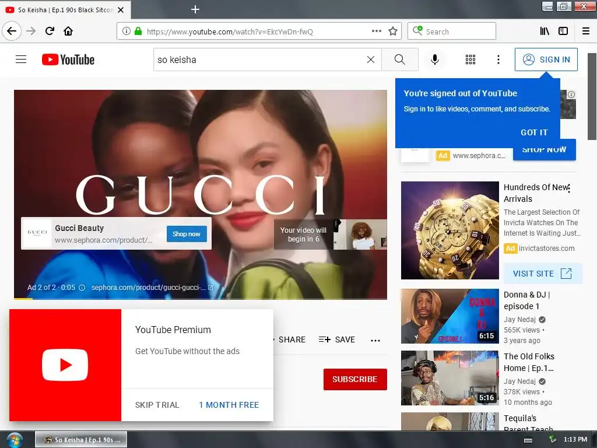Open the Gucci Beauty ad title
The image size is (597, 448).
pos(79,228)
